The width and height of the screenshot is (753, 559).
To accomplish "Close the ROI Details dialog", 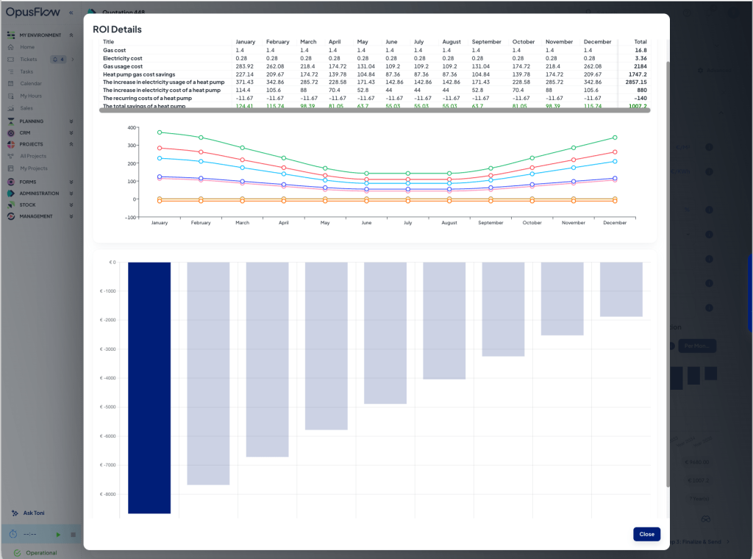I will point(646,534).
